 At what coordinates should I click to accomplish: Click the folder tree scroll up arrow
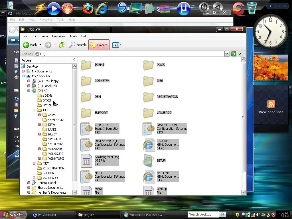pyautogui.click(x=74, y=66)
